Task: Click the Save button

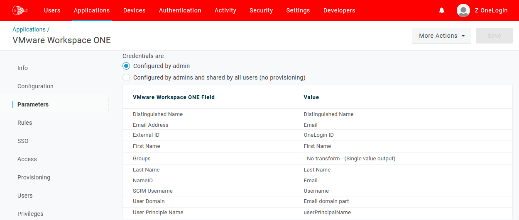Action: (494, 36)
